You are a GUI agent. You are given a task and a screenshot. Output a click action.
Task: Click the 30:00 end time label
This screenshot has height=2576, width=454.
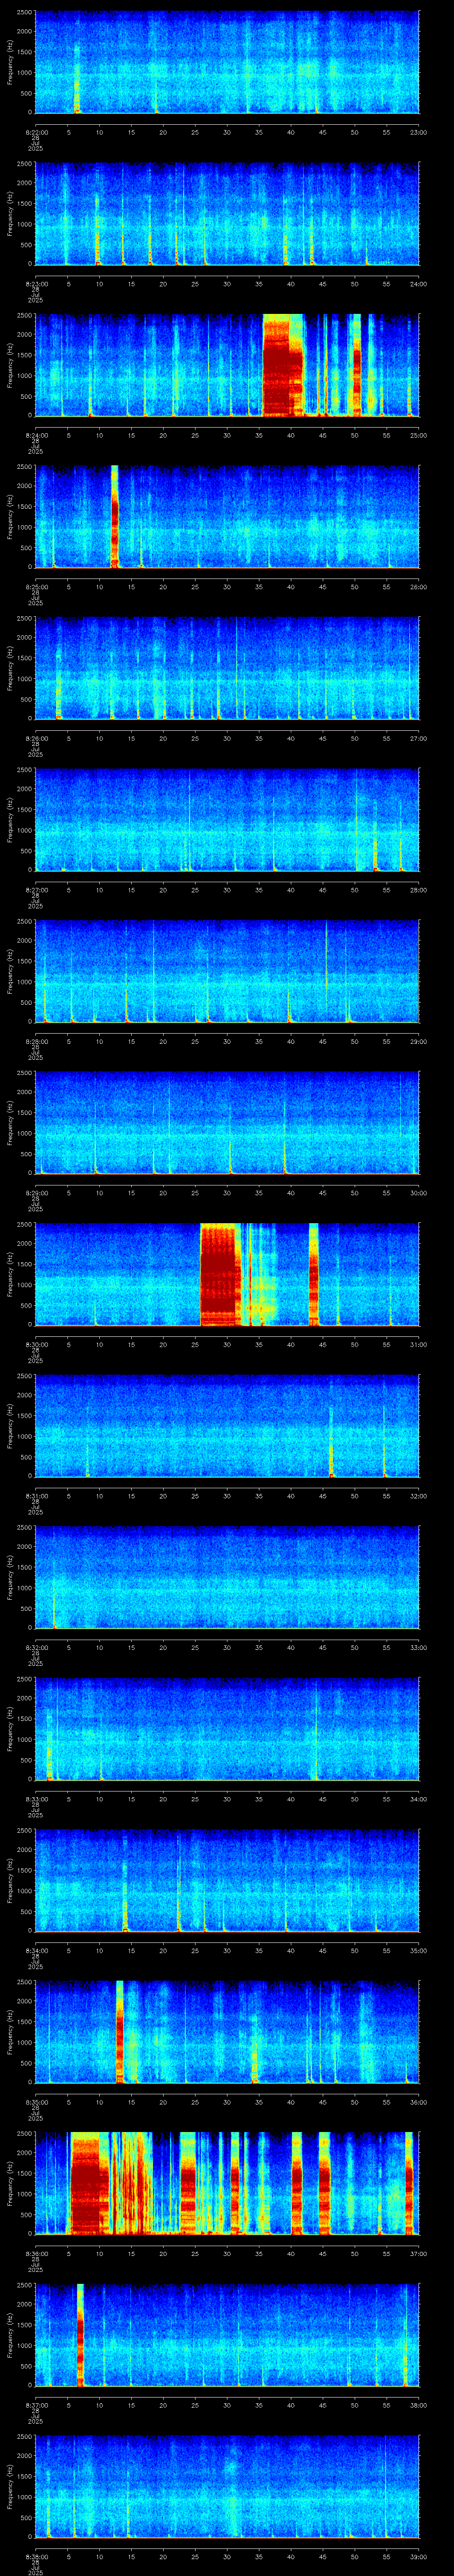(418, 1193)
